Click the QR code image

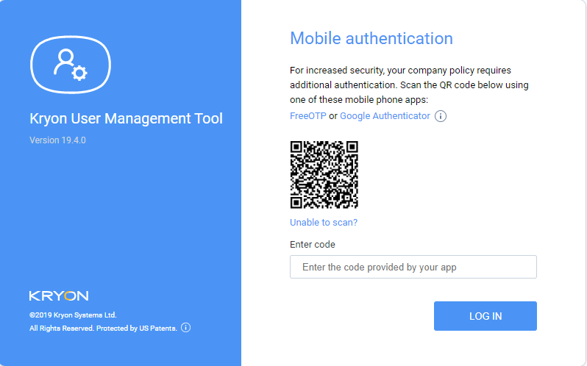coord(324,175)
